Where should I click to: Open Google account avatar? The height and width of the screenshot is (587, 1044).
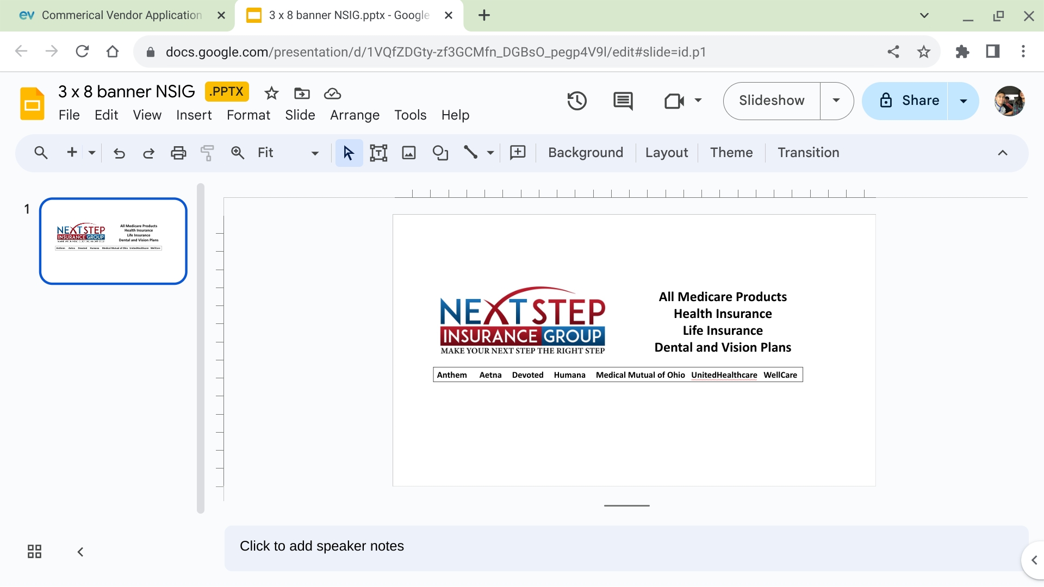(1010, 101)
